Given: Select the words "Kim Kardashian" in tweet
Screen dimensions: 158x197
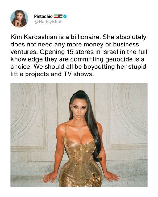Looking at the screenshot, I should coord(34,37).
